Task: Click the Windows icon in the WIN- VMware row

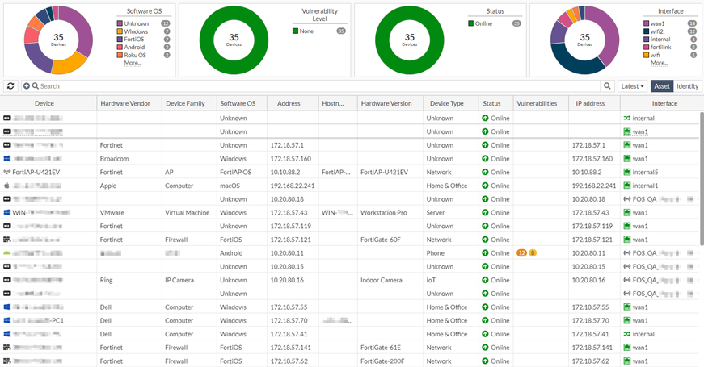Action: (6, 212)
